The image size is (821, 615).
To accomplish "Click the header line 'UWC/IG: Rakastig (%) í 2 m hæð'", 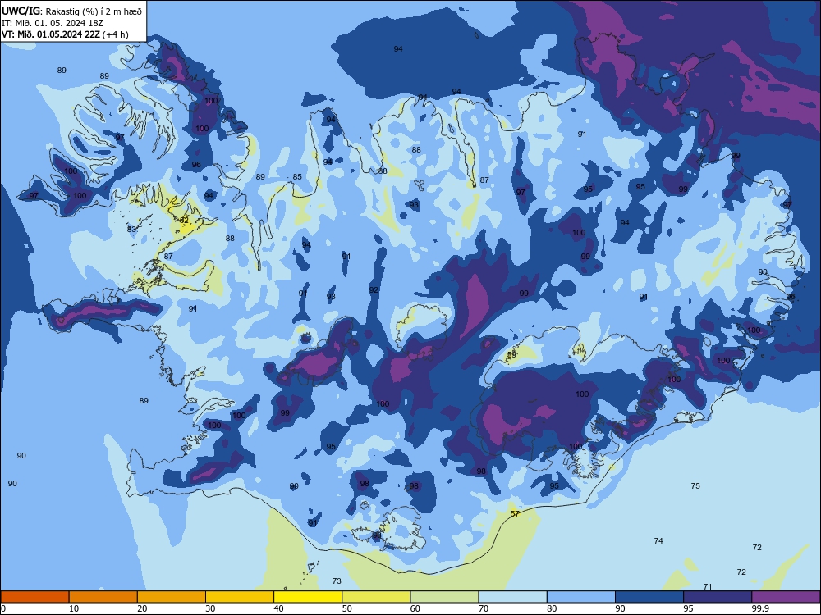I will coord(71,11).
